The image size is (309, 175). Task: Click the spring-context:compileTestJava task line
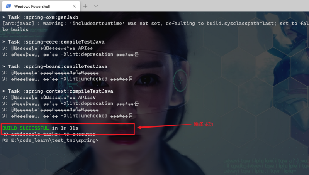(58, 91)
